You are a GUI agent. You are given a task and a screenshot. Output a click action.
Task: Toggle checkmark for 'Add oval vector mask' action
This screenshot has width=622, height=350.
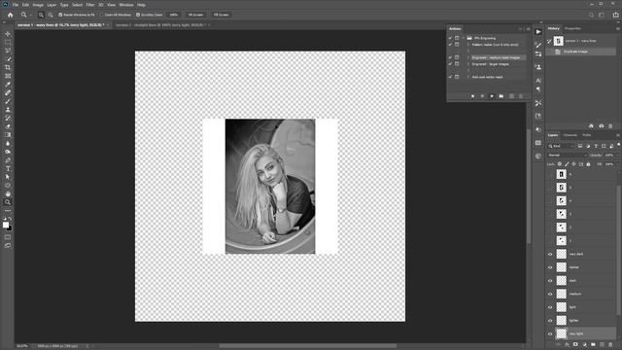[450, 77]
